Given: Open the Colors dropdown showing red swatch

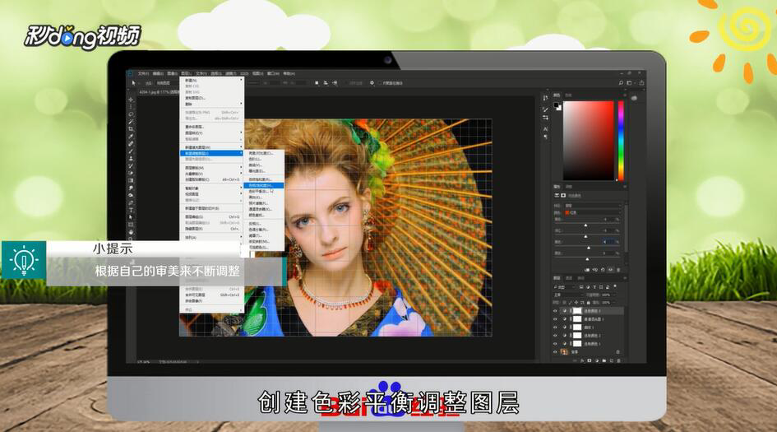Looking at the screenshot, I should pyautogui.click(x=593, y=213).
